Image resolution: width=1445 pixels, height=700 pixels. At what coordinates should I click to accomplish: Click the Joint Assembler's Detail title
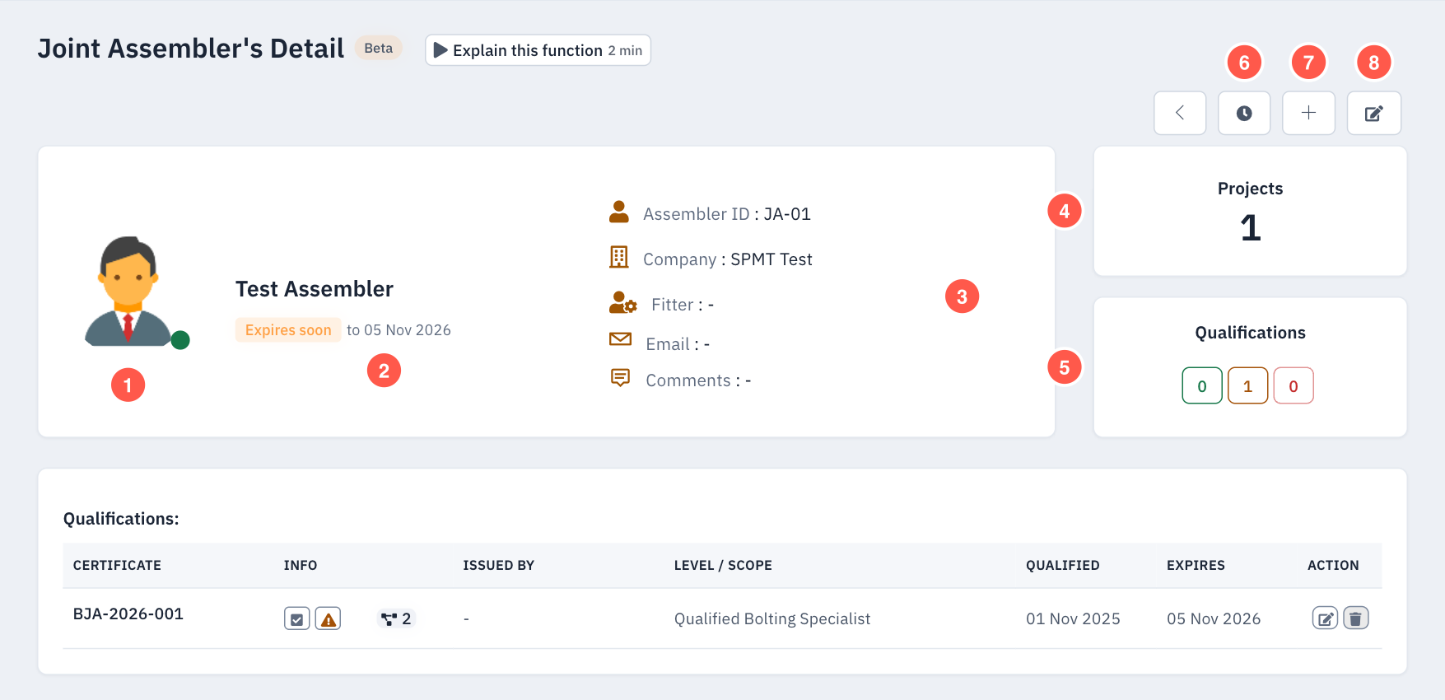pos(191,49)
